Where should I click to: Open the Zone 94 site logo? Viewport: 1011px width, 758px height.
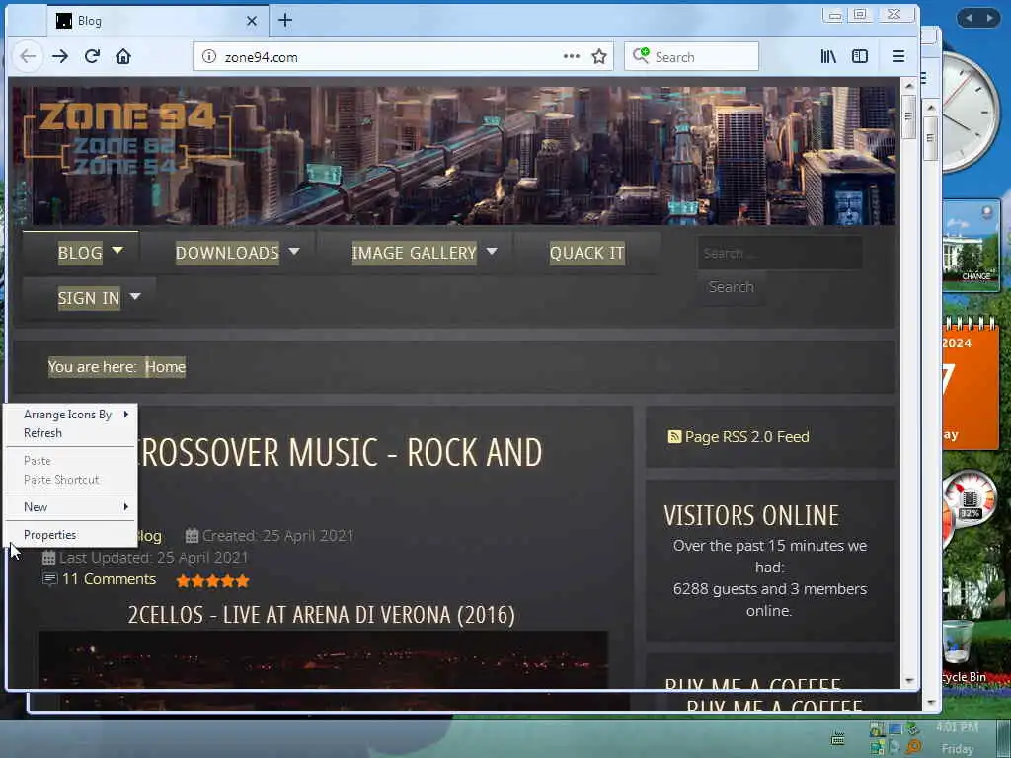click(126, 138)
